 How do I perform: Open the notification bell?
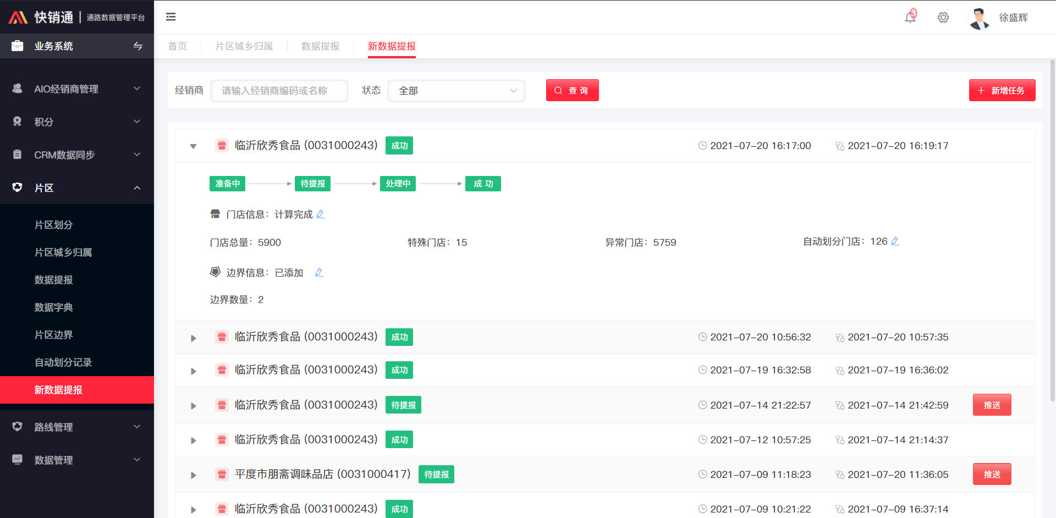(x=910, y=17)
